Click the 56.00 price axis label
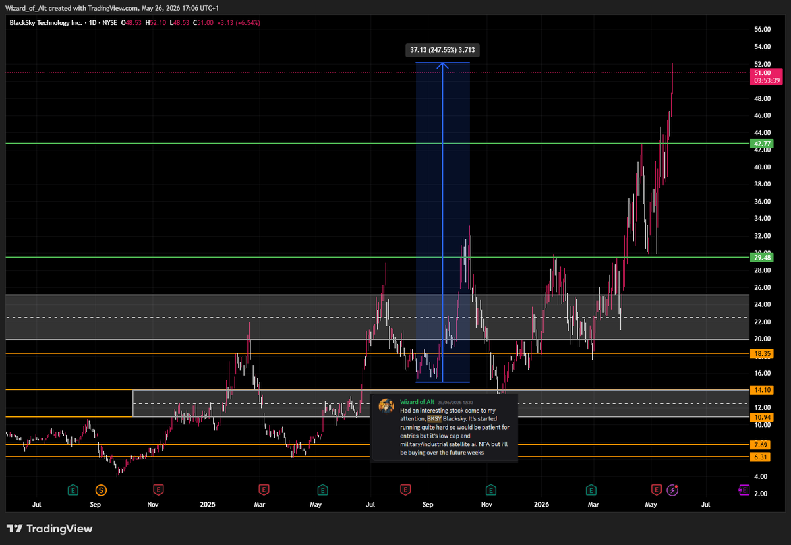 pos(762,30)
